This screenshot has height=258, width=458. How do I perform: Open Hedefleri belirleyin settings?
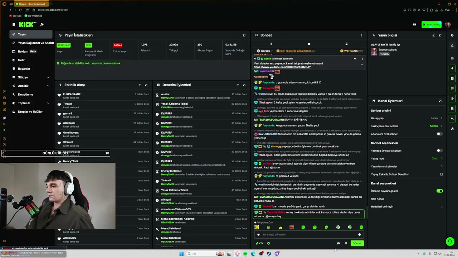pyautogui.click(x=407, y=206)
